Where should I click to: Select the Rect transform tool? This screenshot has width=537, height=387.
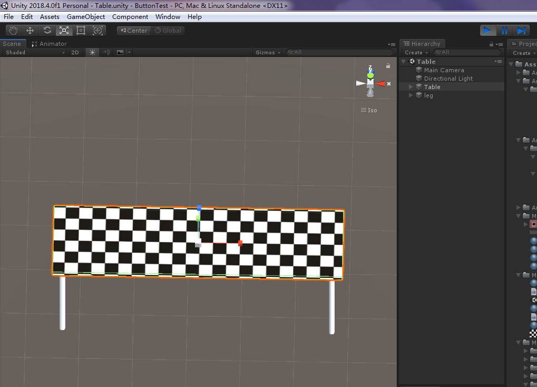tap(81, 31)
